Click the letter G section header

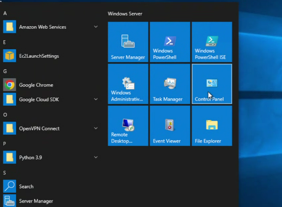[5, 71]
